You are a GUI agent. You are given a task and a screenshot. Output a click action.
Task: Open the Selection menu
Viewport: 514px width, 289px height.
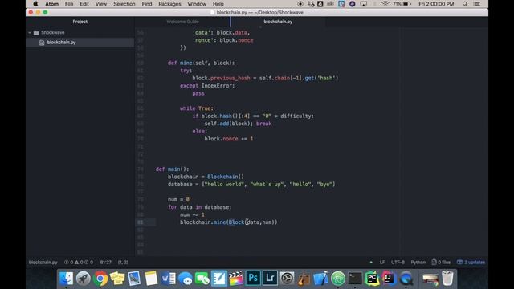tap(124, 4)
